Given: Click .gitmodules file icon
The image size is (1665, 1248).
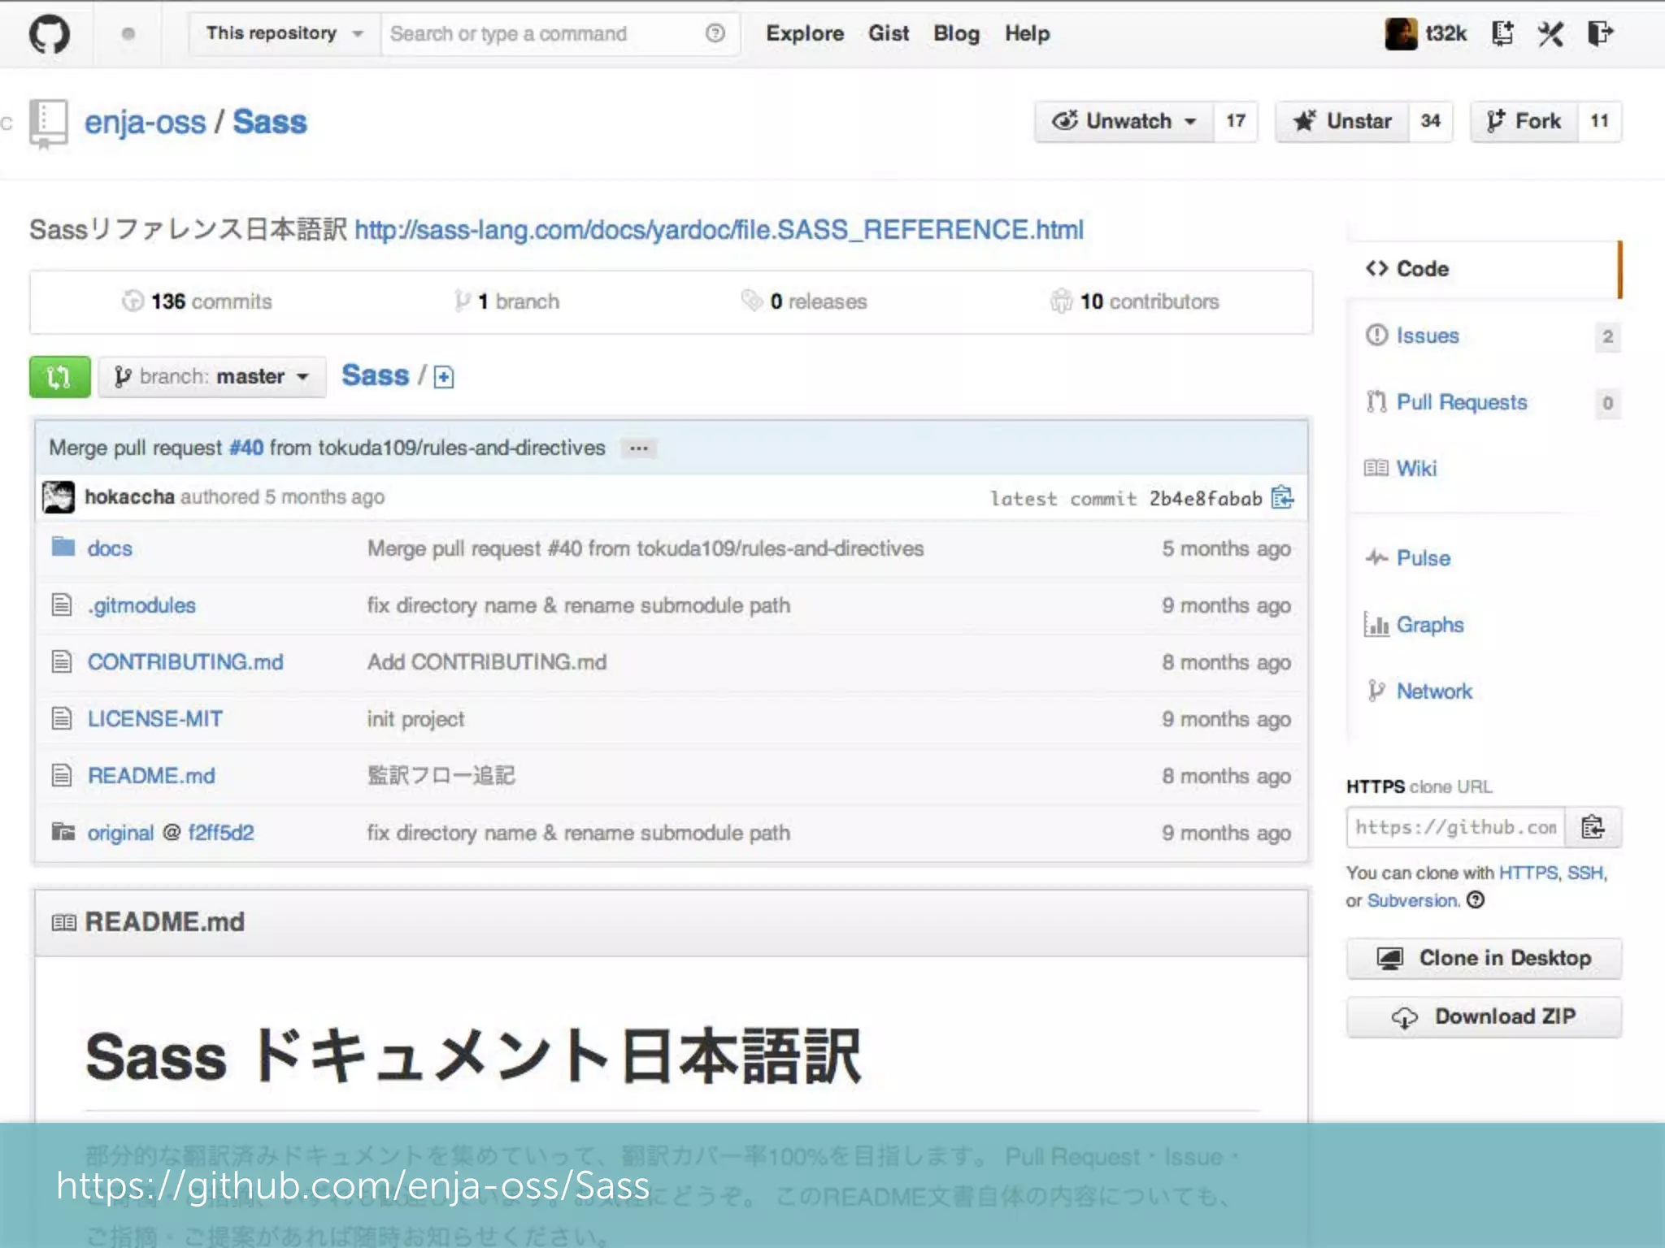Looking at the screenshot, I should click(x=62, y=604).
